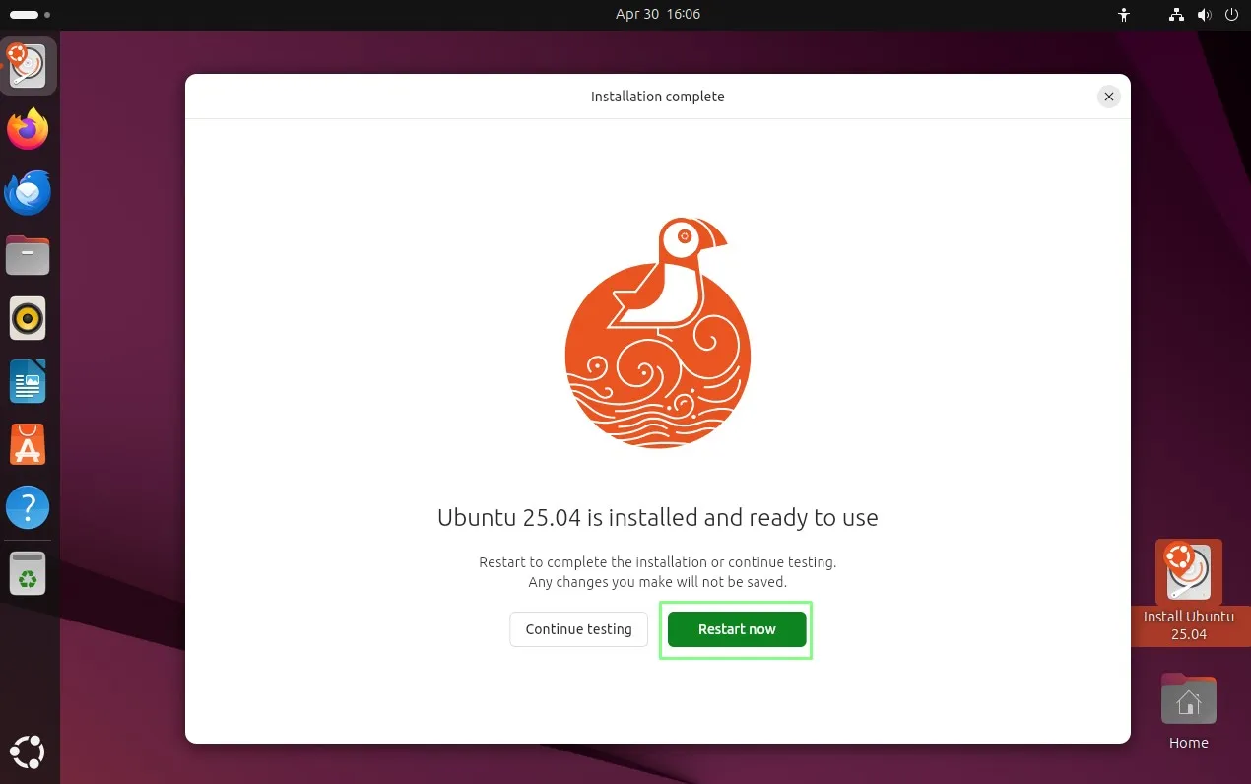Click the puffin mascot illustration
The image size is (1251, 784).
coord(657,333)
